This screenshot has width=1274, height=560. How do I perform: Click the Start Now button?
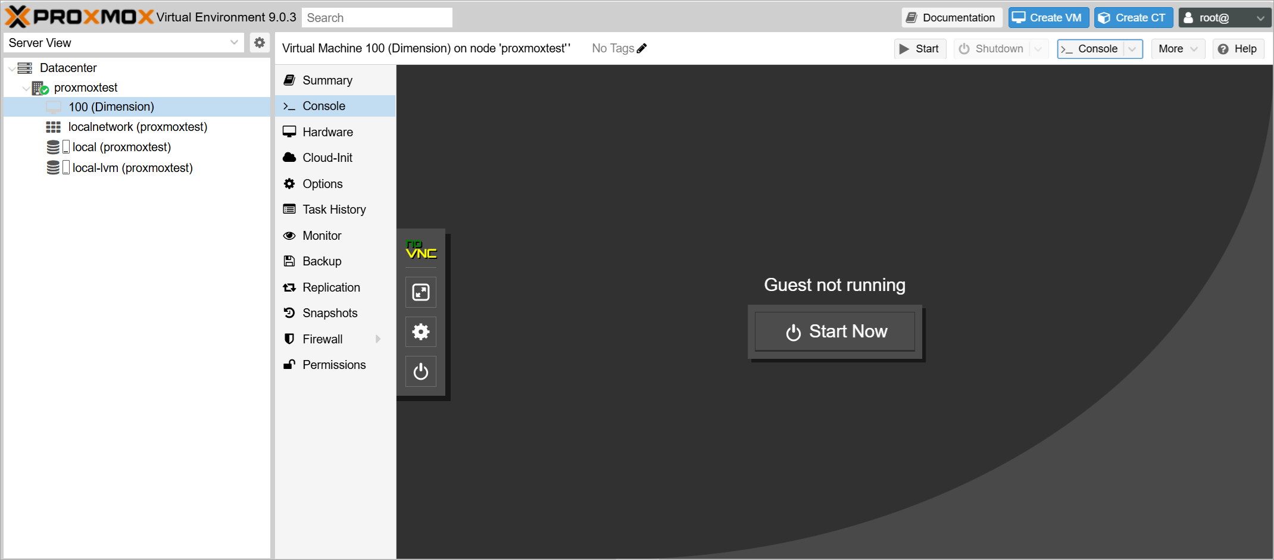tap(834, 331)
